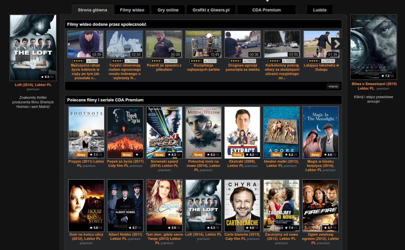The width and height of the screenshot is (405, 250).
Task: Open the Footnote movie poster
Action: pyautogui.click(x=86, y=132)
